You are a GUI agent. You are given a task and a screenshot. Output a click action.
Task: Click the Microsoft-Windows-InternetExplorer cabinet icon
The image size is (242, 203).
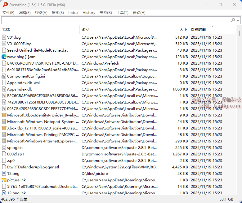tap(4, 141)
